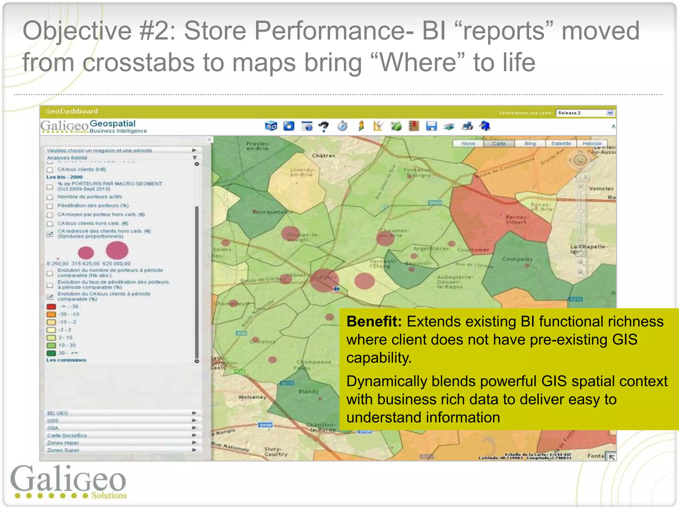Switch basemap to None
The width and height of the screenshot is (679, 509).
click(x=468, y=143)
